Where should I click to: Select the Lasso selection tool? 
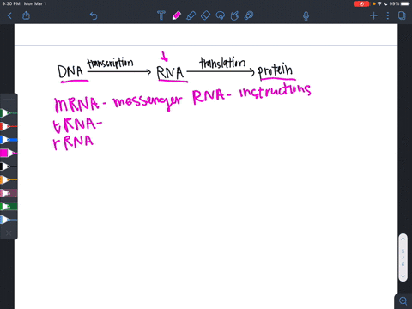(220, 15)
